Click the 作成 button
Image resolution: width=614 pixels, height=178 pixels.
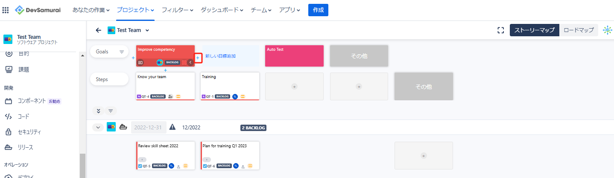click(318, 10)
